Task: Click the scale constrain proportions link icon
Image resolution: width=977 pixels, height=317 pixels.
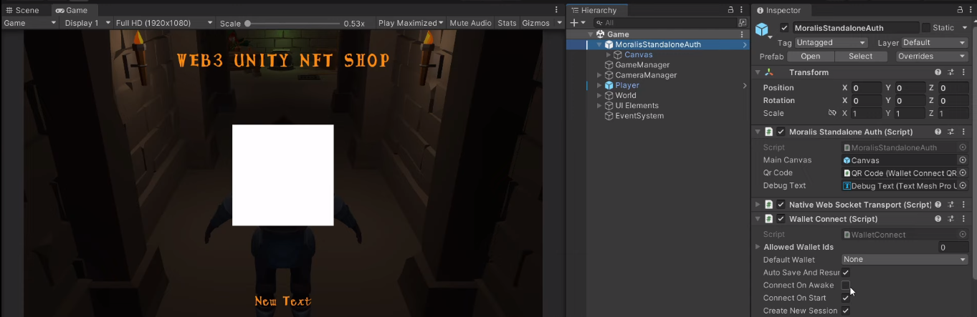Action: tap(832, 113)
